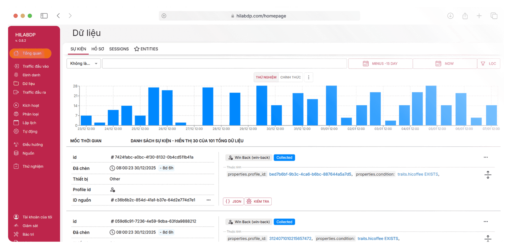Click the - 8d 6h badge of first event
The width and height of the screenshot is (511, 249).
pyautogui.click(x=166, y=168)
